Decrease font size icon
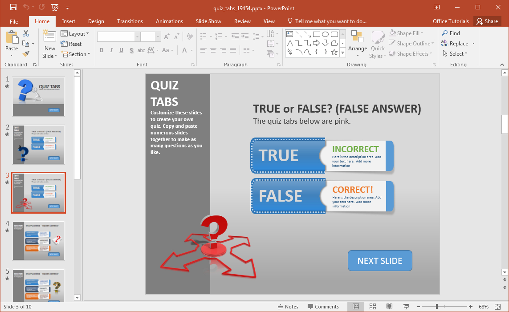Image resolution: width=509 pixels, height=312 pixels. click(176, 36)
